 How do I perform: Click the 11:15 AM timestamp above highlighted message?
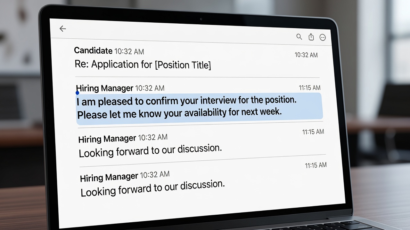tap(310, 88)
